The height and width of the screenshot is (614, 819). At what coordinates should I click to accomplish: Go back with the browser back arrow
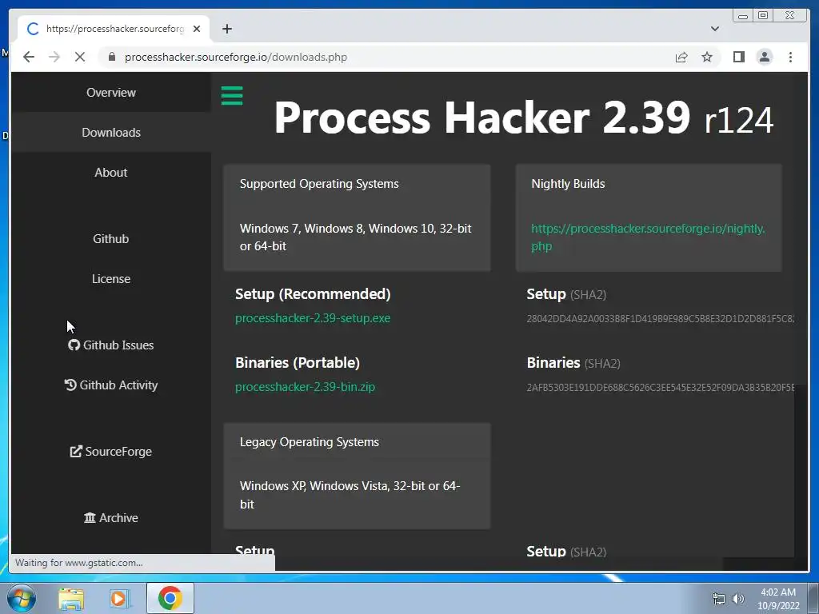coord(29,57)
